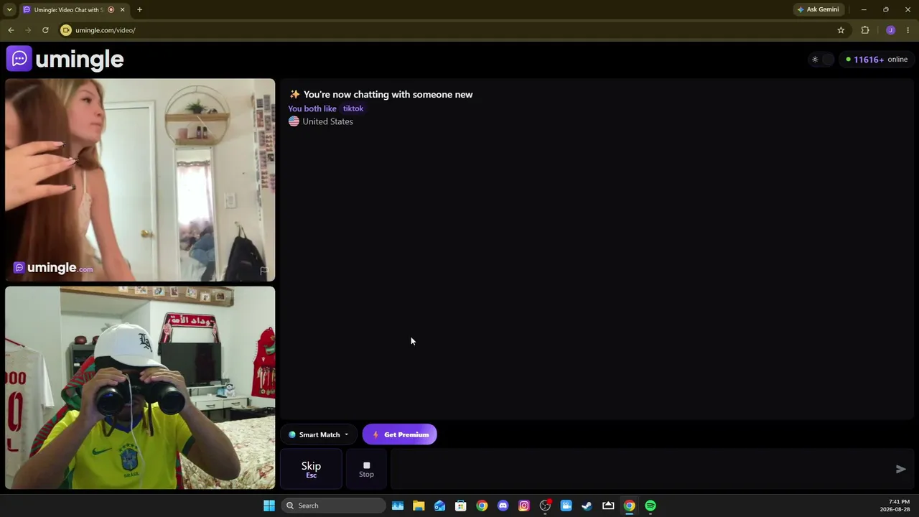Click the Windows taskbar Search box
The width and height of the screenshot is (919, 517).
click(334, 506)
